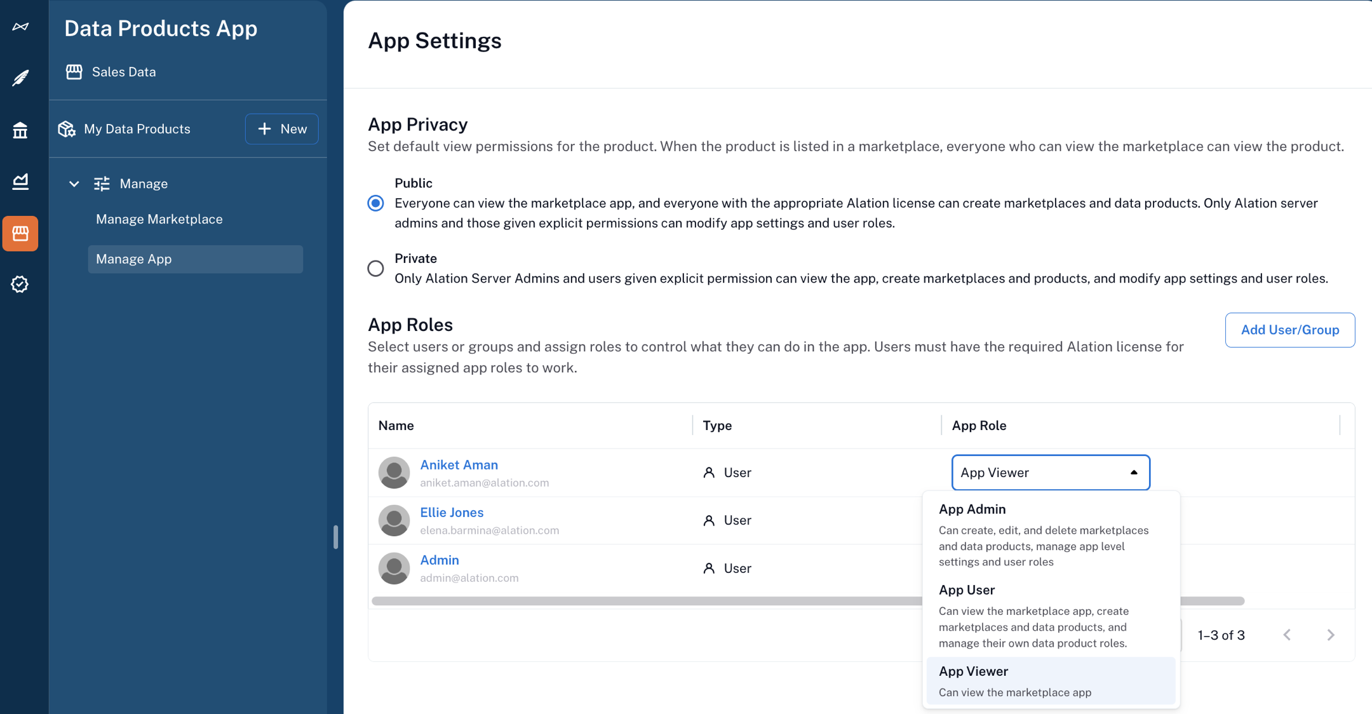
Task: Open Manage Marketplace in the sidebar
Action: click(159, 219)
